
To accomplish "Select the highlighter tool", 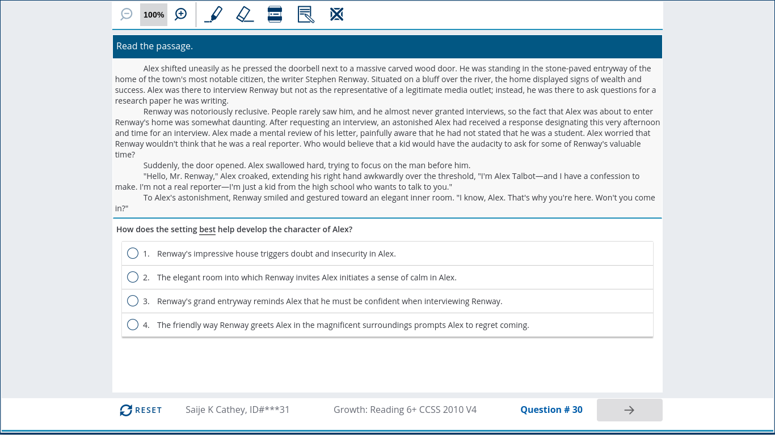I will [x=213, y=14].
